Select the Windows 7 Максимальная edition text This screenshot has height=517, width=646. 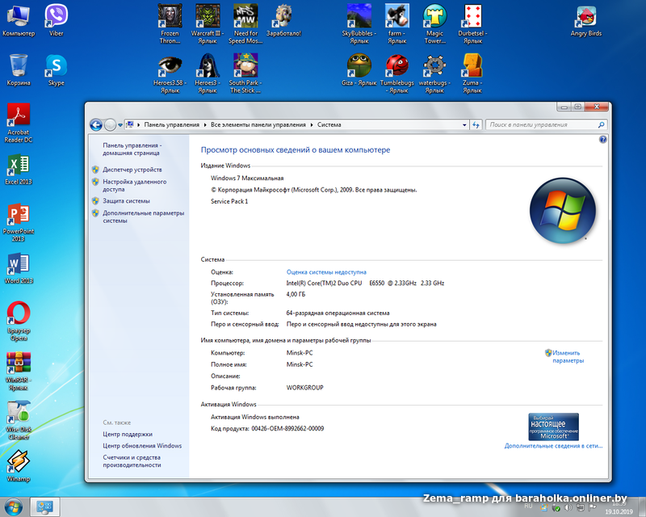247,178
